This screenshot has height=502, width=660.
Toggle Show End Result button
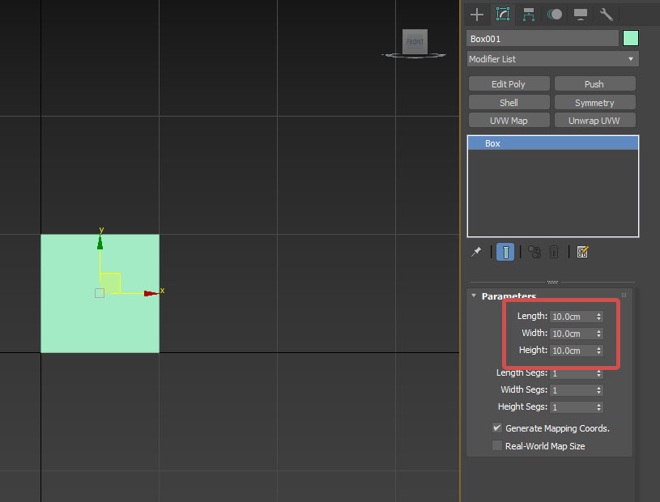505,252
